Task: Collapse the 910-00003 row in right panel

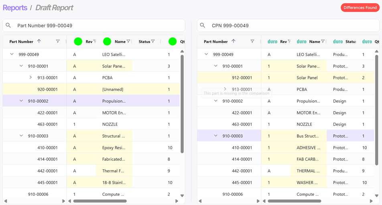Action: 215,136
